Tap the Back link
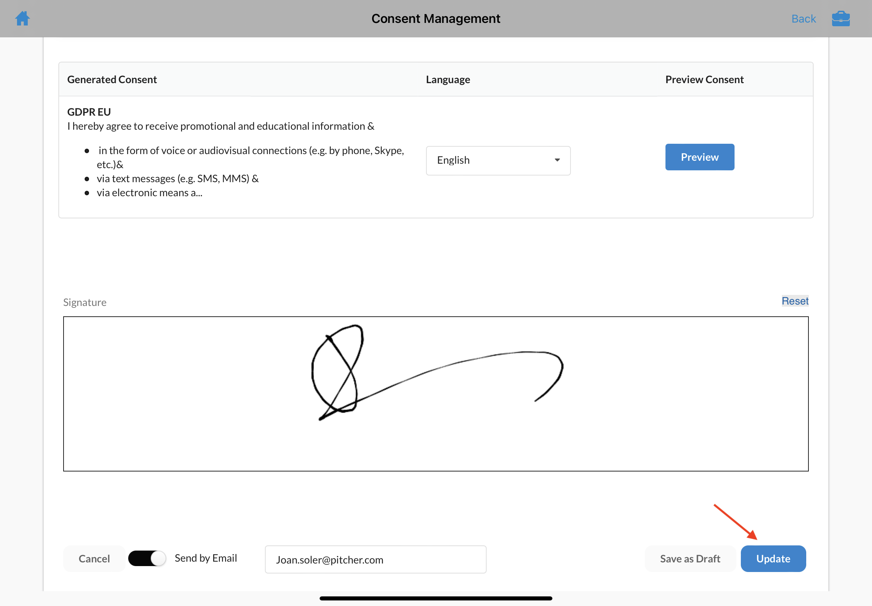The height and width of the screenshot is (606, 872). click(x=803, y=18)
